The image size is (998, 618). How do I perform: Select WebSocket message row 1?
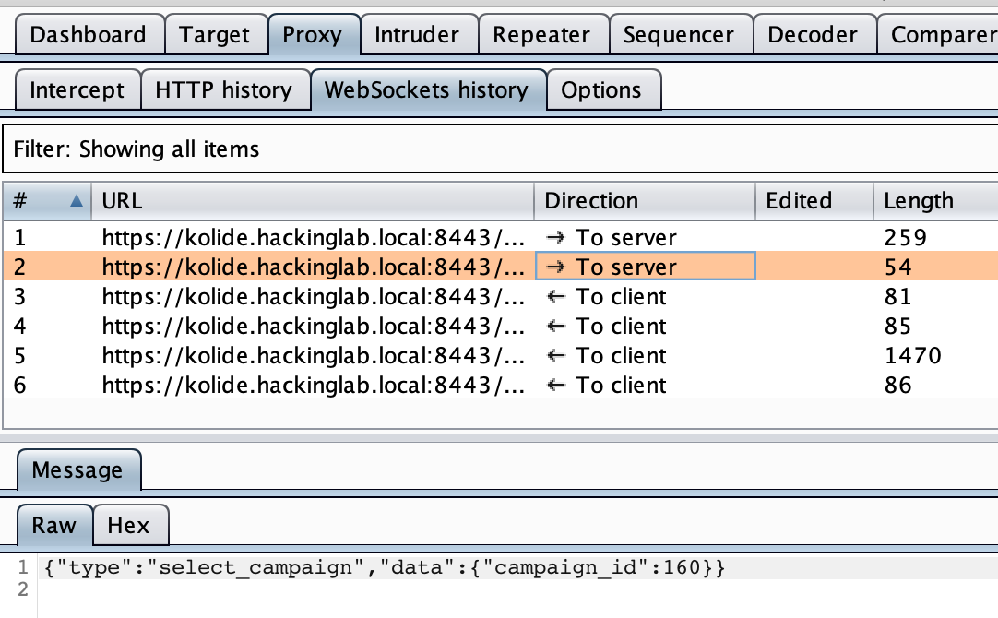coord(314,238)
